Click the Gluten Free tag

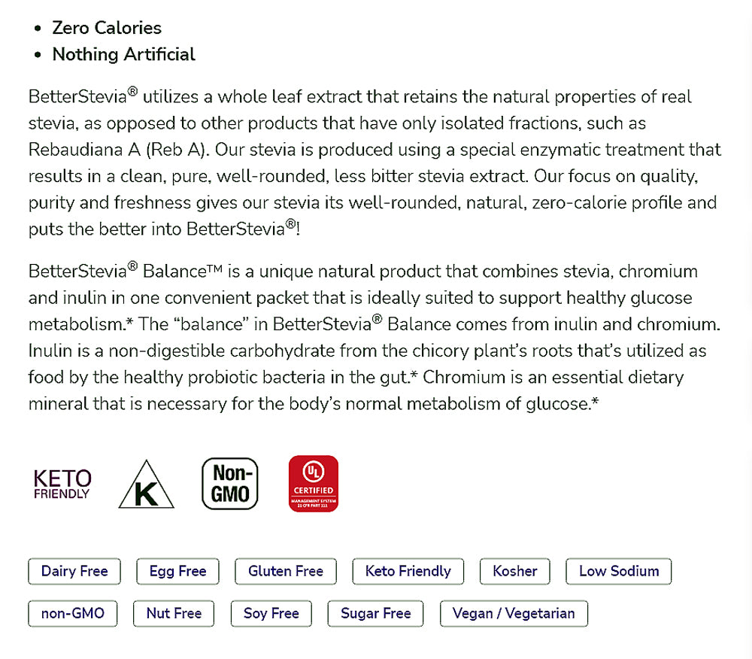pos(286,571)
